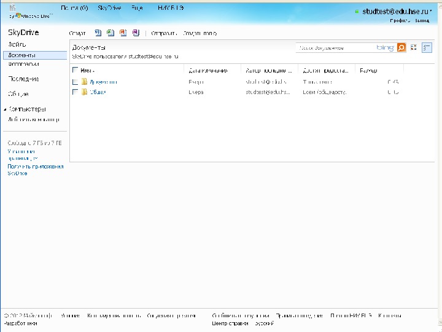Open the Управление хранилищем storage link
The height and width of the screenshot is (332, 442).
tap(23, 155)
